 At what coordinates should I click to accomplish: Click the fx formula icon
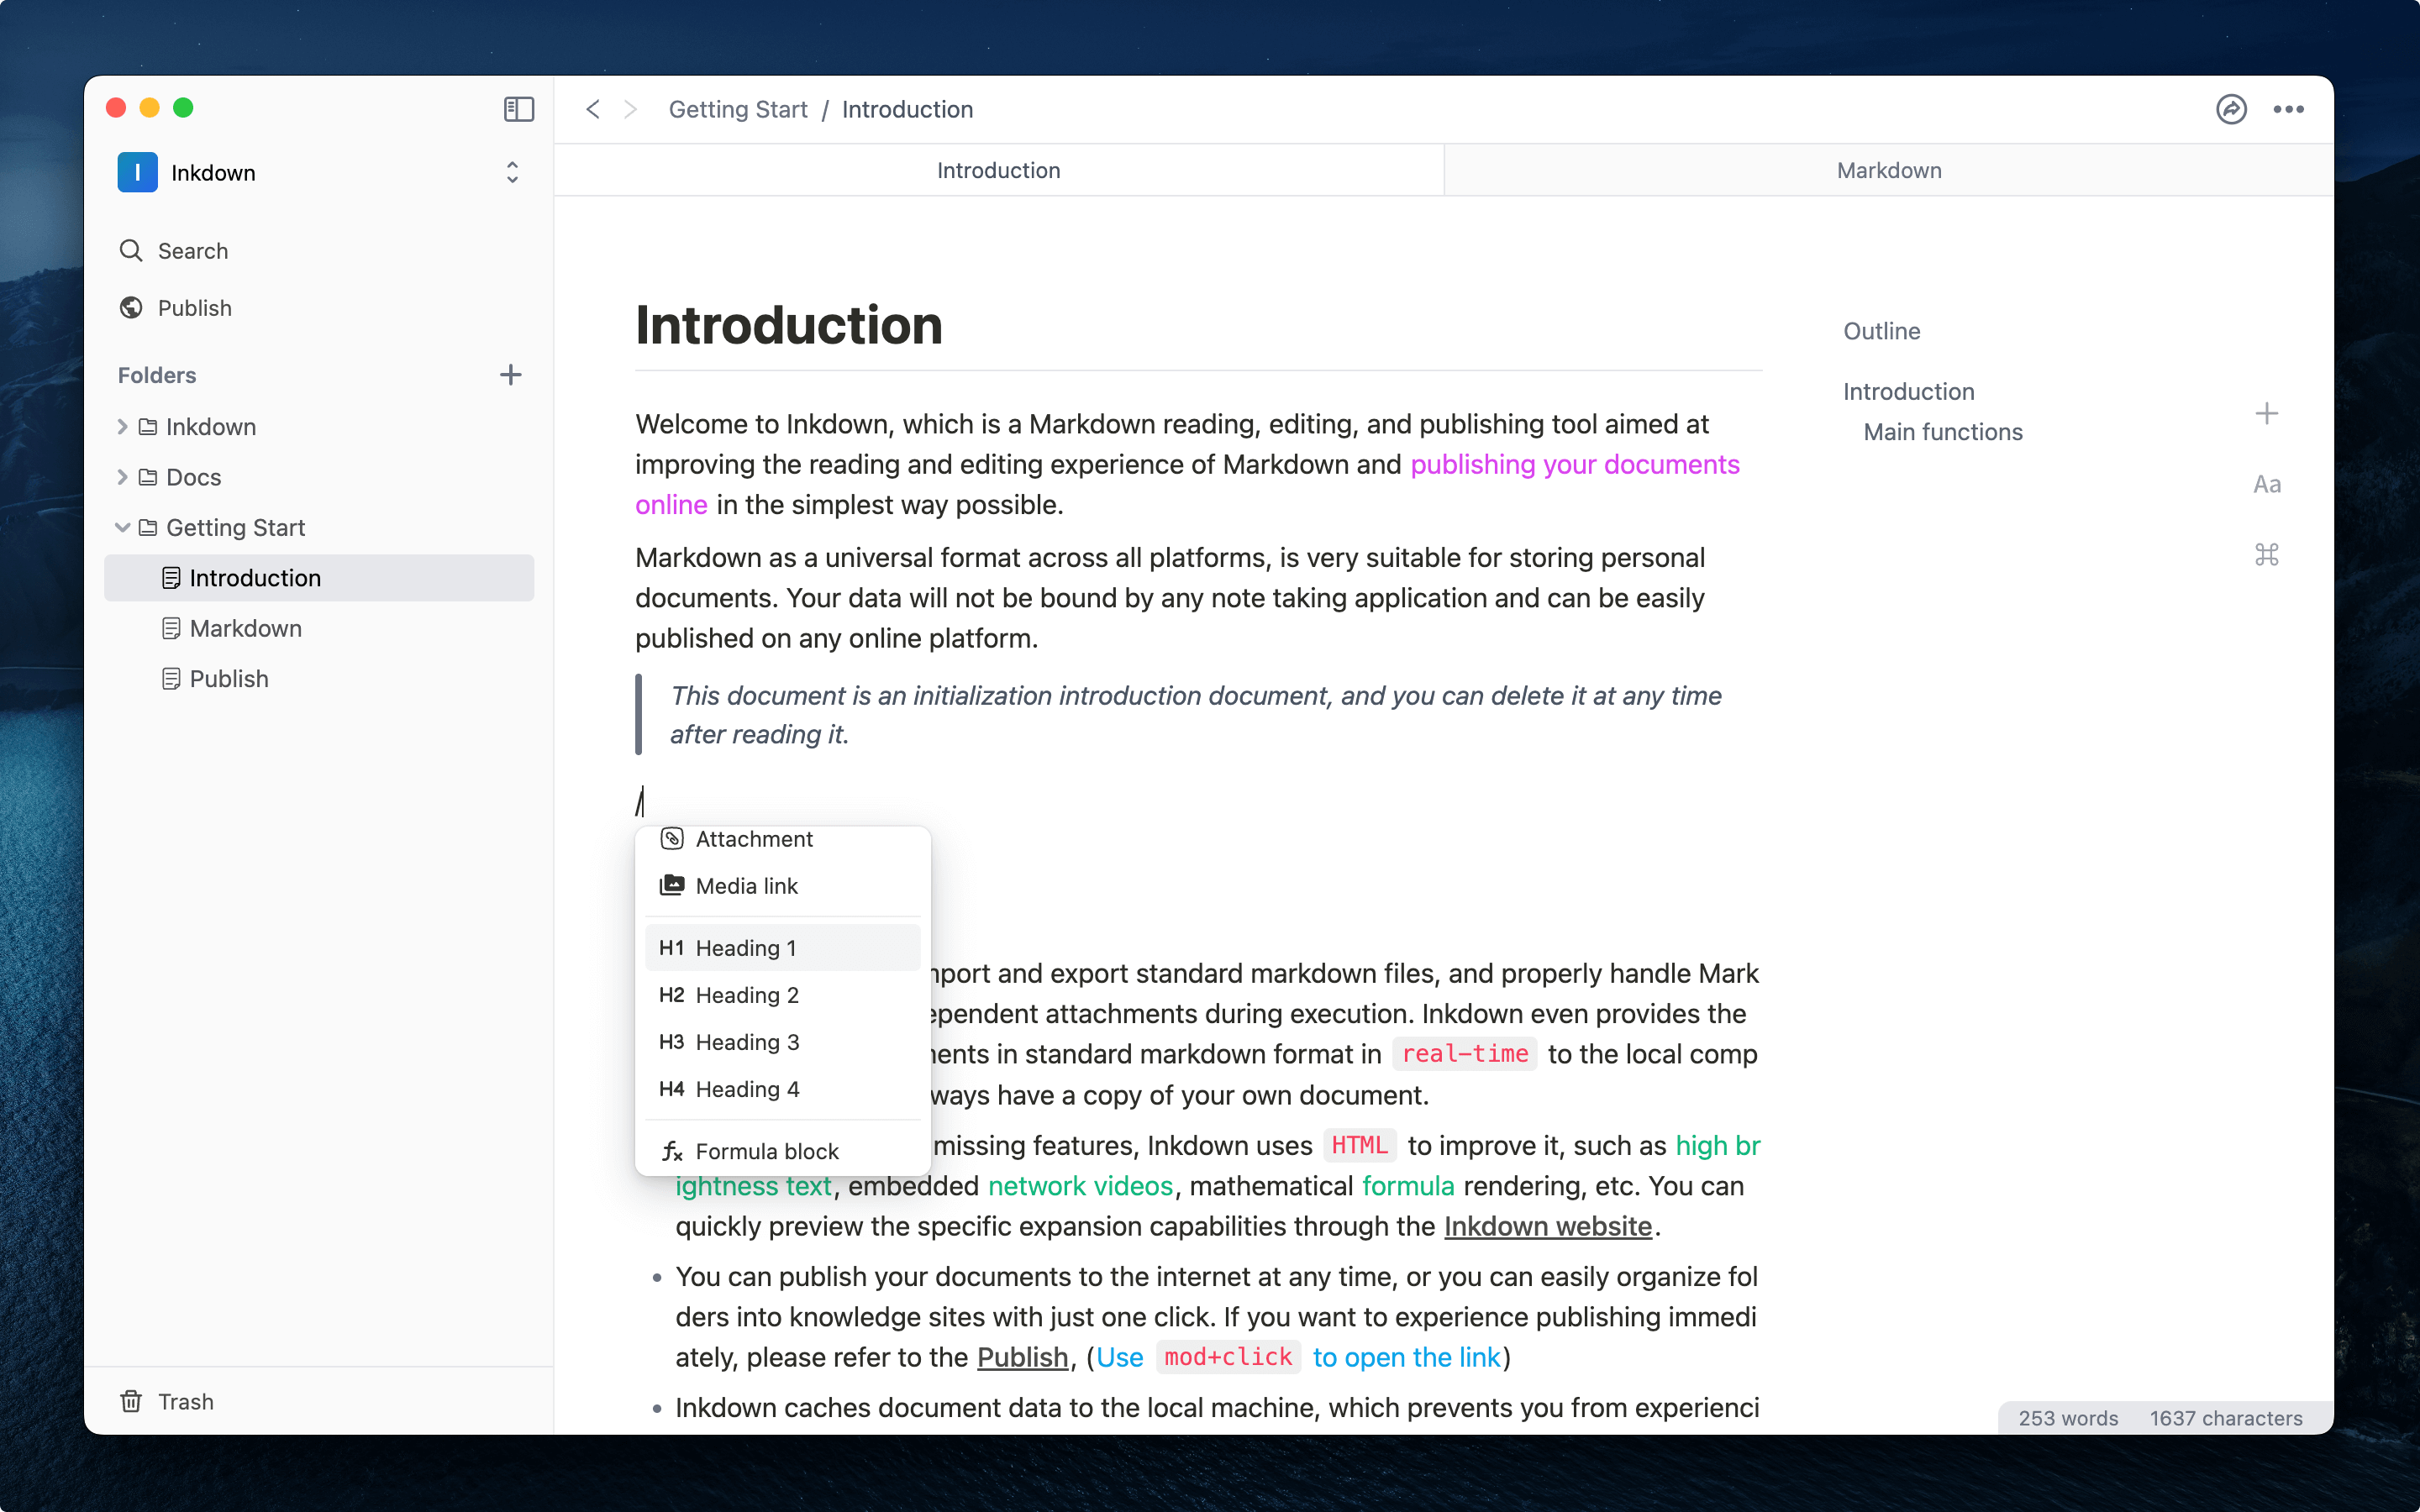click(x=672, y=1151)
